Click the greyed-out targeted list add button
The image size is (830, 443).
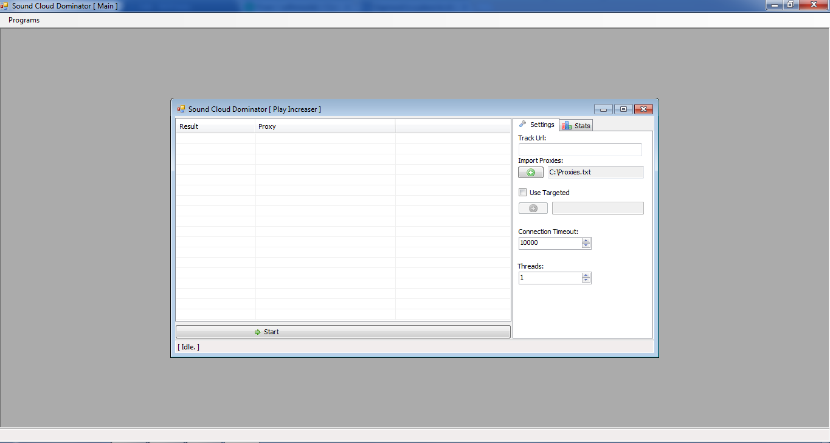point(533,208)
